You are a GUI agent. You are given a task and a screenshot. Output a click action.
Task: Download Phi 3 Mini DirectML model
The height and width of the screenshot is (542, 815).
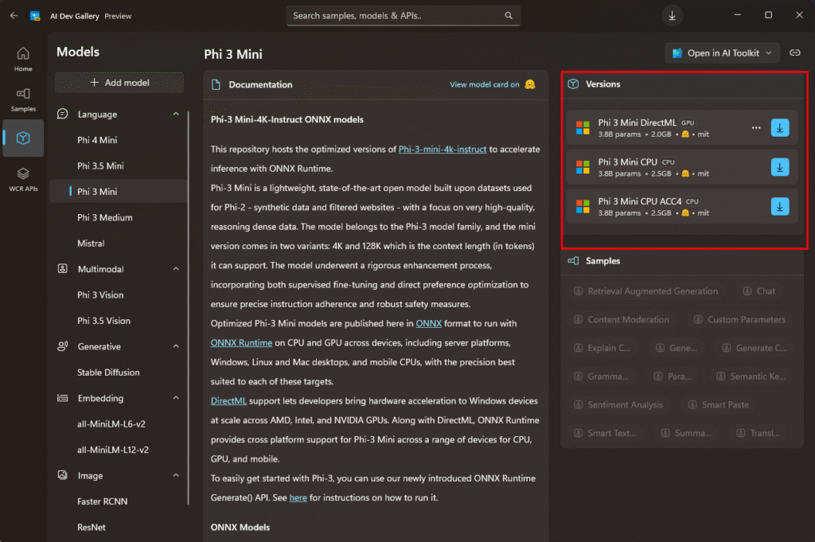(780, 127)
